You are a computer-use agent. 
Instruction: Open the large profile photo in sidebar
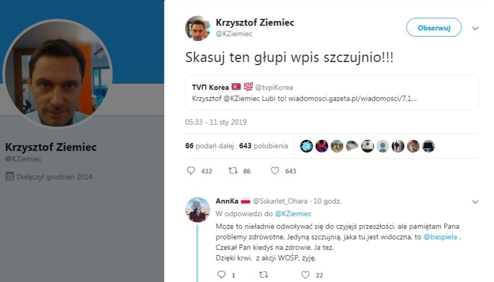coord(58,74)
